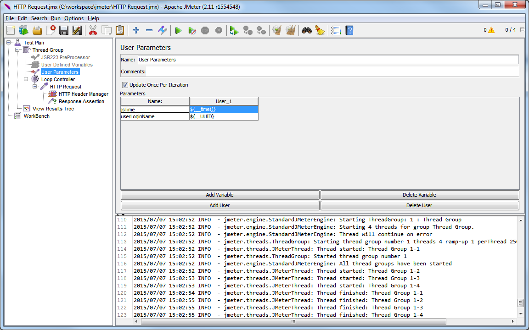This screenshot has width=529, height=330.
Task: Collapse the Loop Controller tree node
Action: click(x=26, y=79)
